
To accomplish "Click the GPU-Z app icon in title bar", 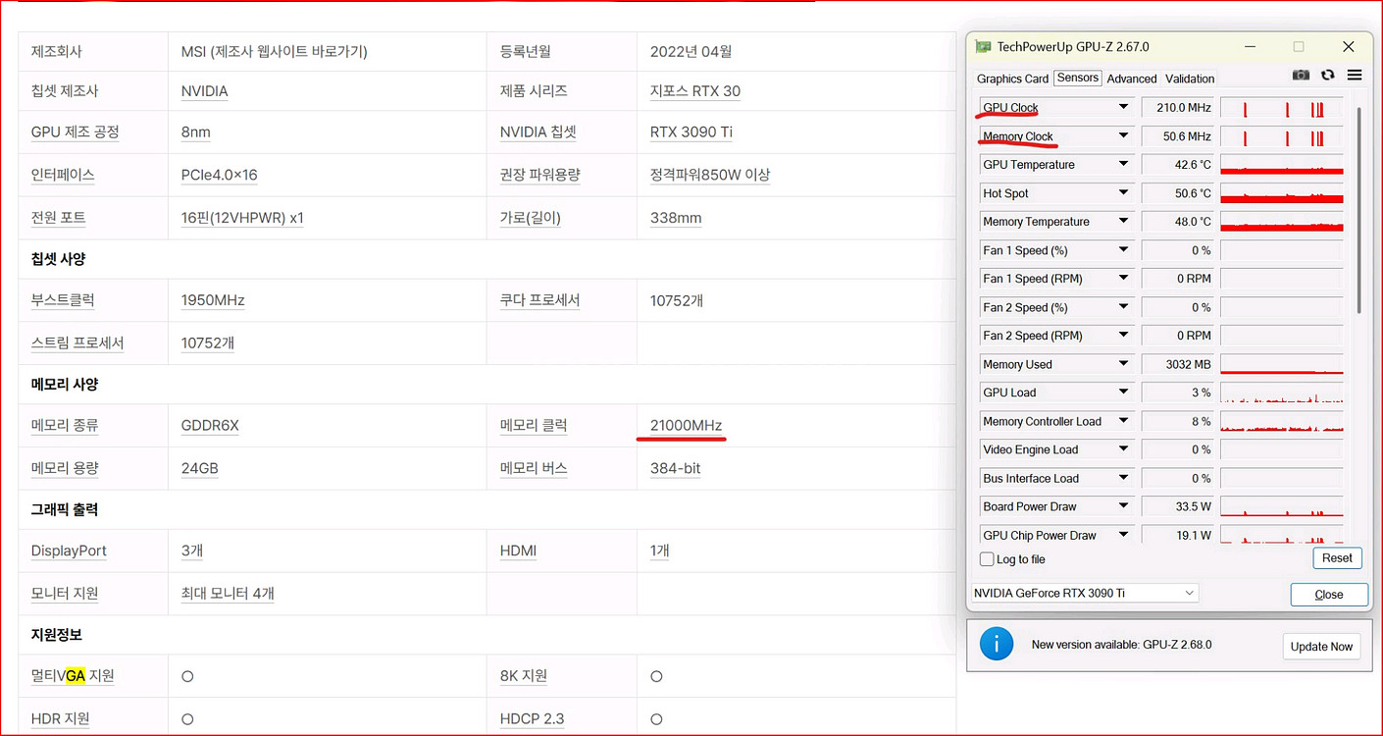I will tap(983, 47).
